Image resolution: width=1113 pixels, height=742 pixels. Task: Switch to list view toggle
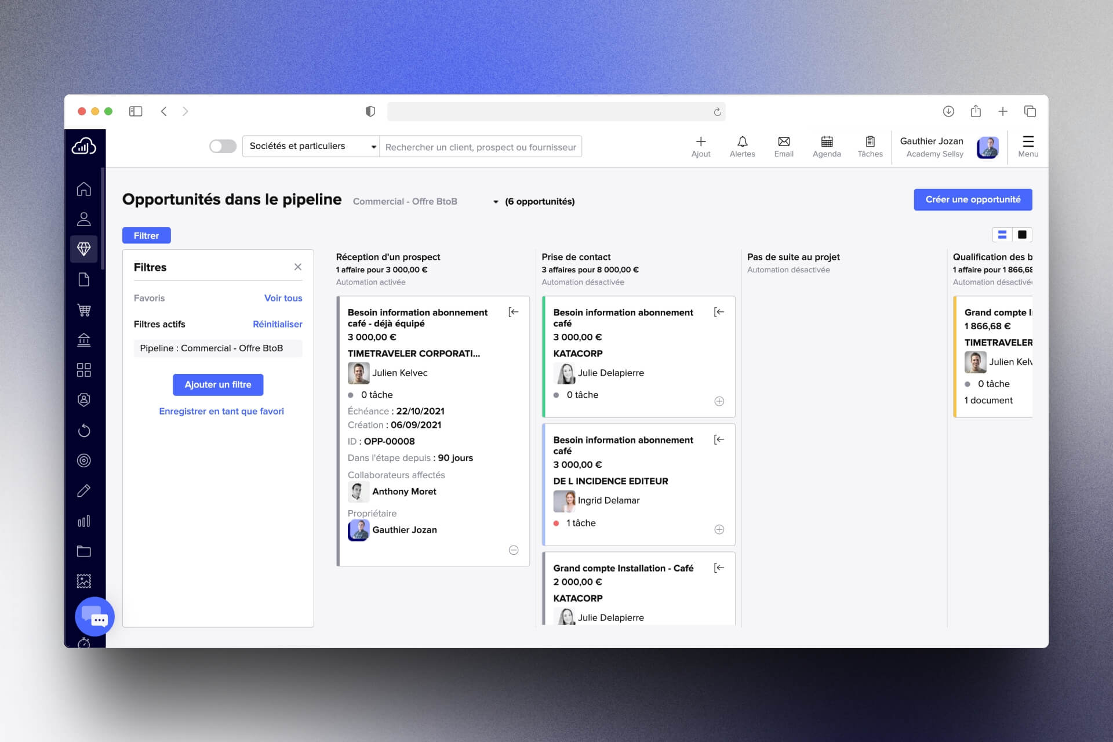click(1002, 235)
